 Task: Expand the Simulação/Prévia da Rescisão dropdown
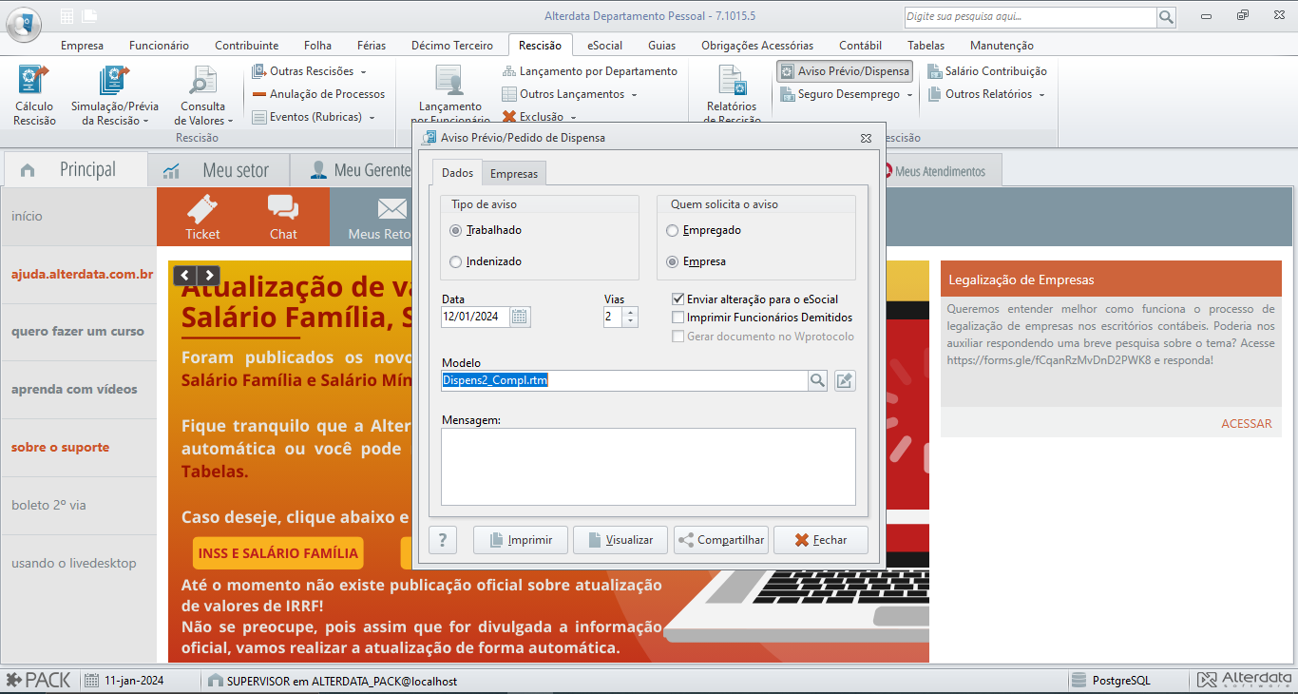pyautogui.click(x=146, y=122)
